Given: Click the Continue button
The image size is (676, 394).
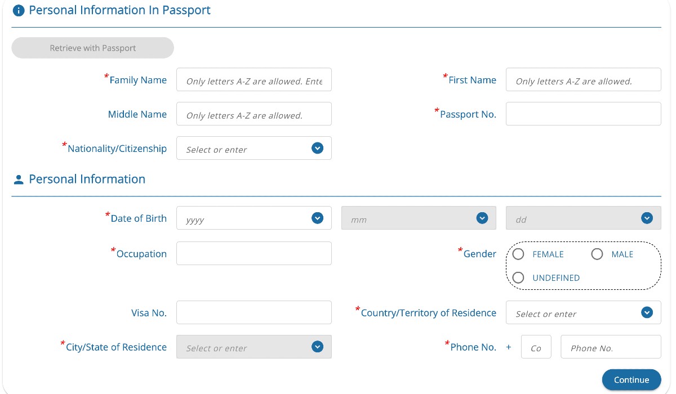Looking at the screenshot, I should (x=631, y=380).
